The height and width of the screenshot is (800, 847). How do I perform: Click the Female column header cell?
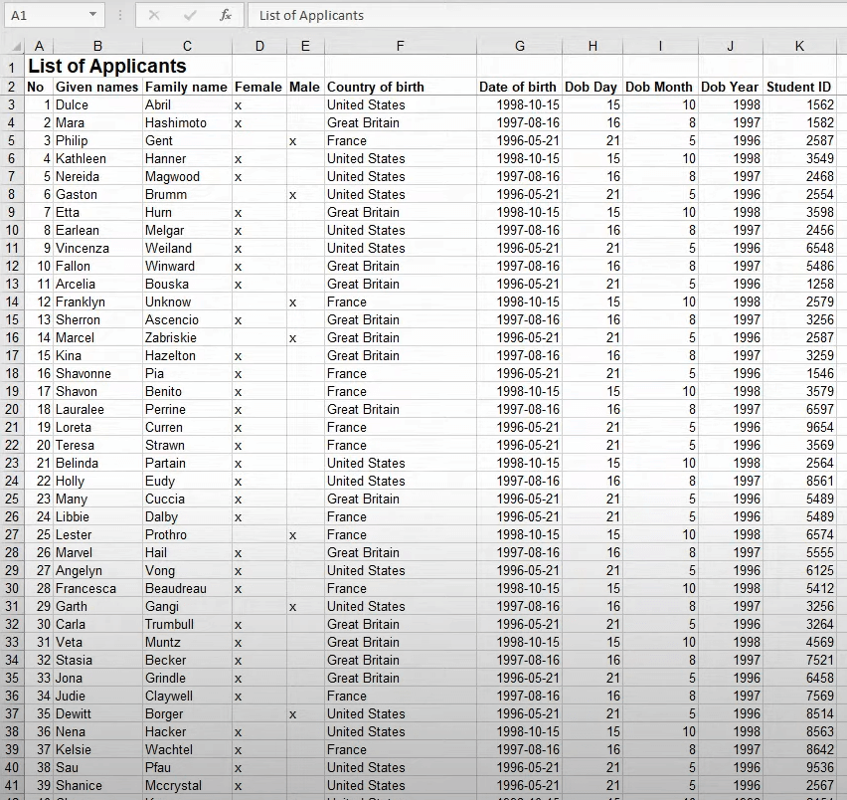coord(258,87)
